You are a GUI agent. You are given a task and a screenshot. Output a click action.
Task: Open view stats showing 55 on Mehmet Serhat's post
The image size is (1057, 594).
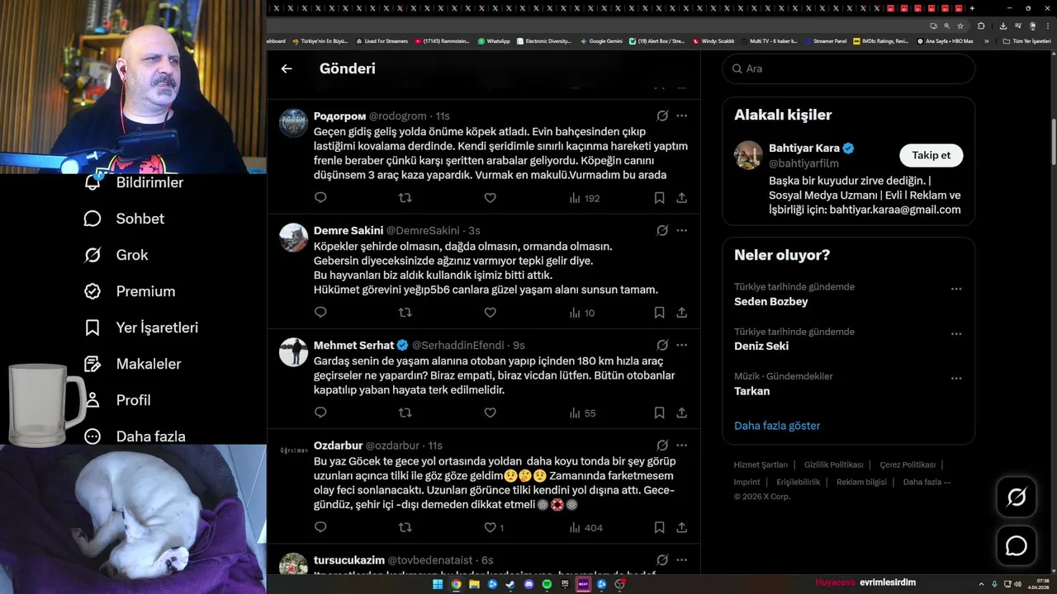click(582, 412)
